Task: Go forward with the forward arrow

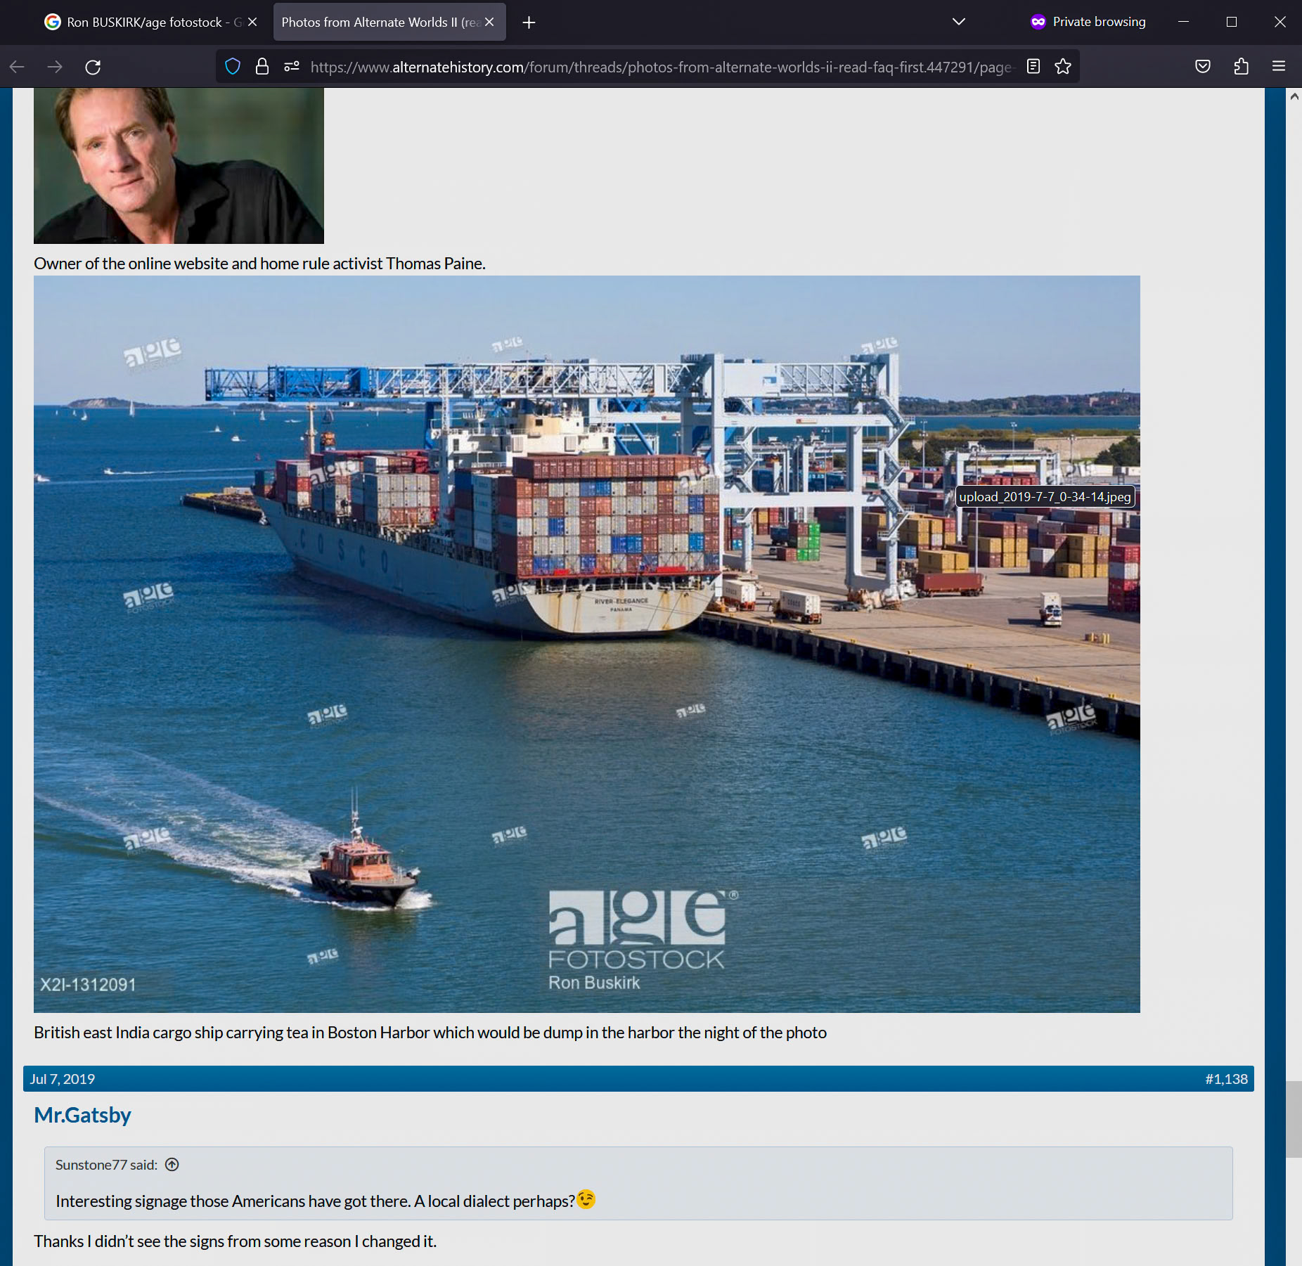Action: [55, 67]
